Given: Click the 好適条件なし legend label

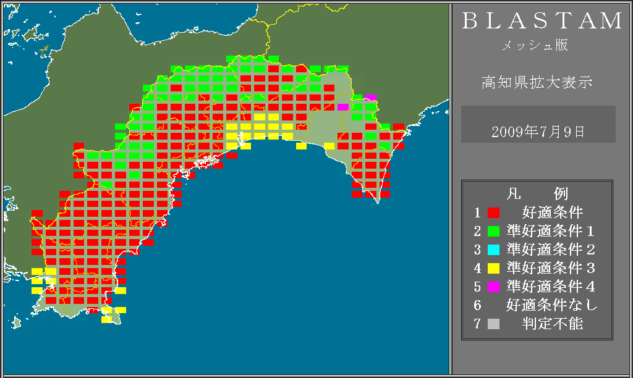Looking at the screenshot, I should [552, 305].
